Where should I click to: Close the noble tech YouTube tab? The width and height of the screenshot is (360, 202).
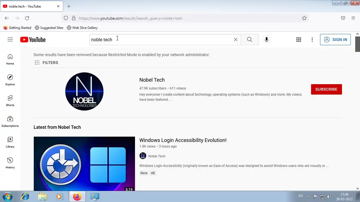click(x=58, y=6)
